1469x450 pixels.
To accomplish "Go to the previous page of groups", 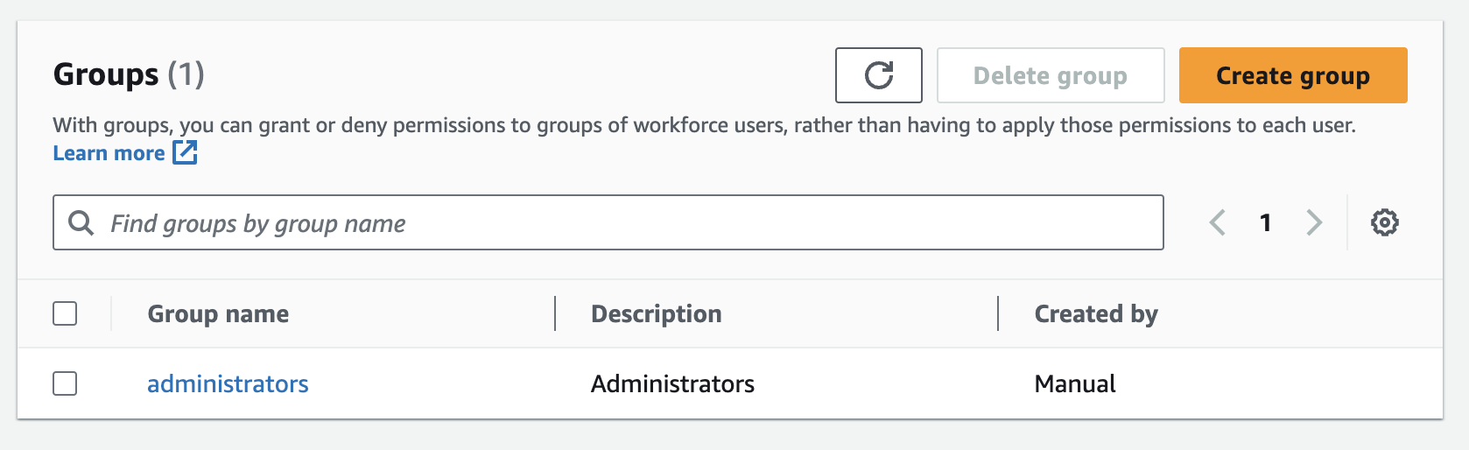I will coord(1217,222).
